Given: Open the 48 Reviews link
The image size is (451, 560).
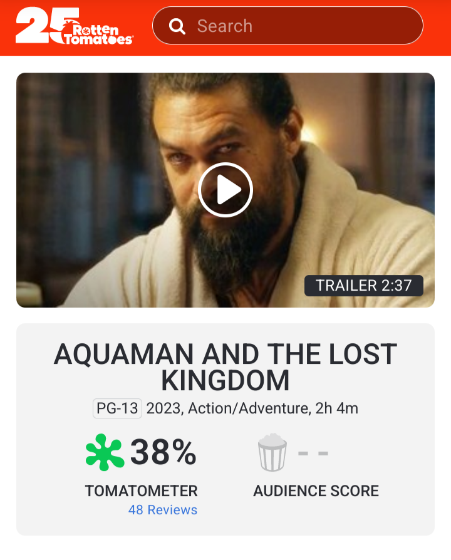Looking at the screenshot, I should [163, 510].
